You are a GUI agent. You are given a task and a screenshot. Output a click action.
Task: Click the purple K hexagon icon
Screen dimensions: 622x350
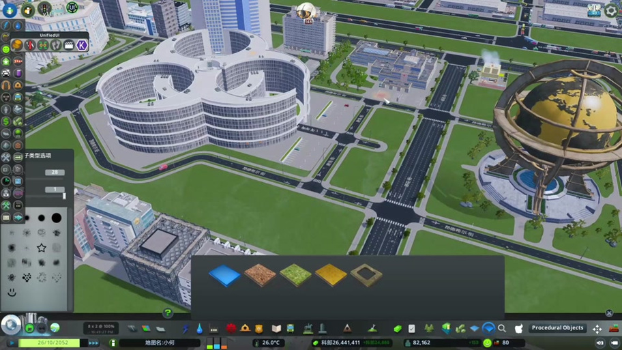pos(82,45)
